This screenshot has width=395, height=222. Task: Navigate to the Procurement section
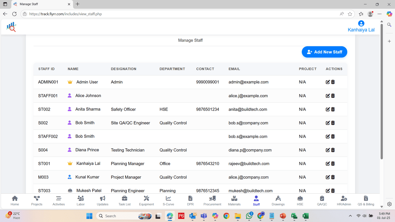click(x=212, y=200)
